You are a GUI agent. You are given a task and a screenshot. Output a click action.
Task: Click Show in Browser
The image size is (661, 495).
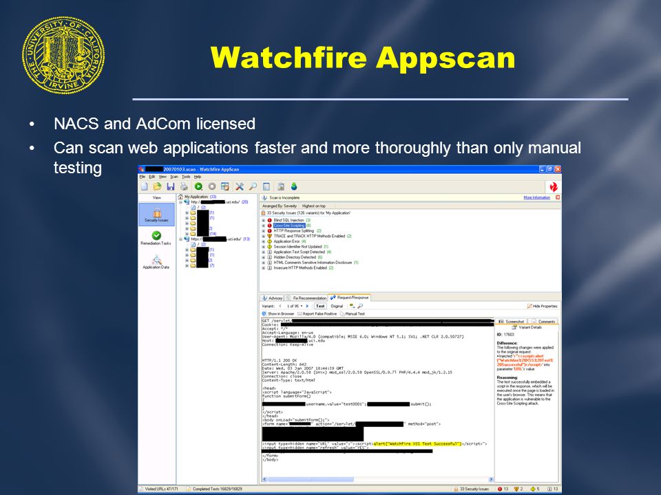[278, 313]
